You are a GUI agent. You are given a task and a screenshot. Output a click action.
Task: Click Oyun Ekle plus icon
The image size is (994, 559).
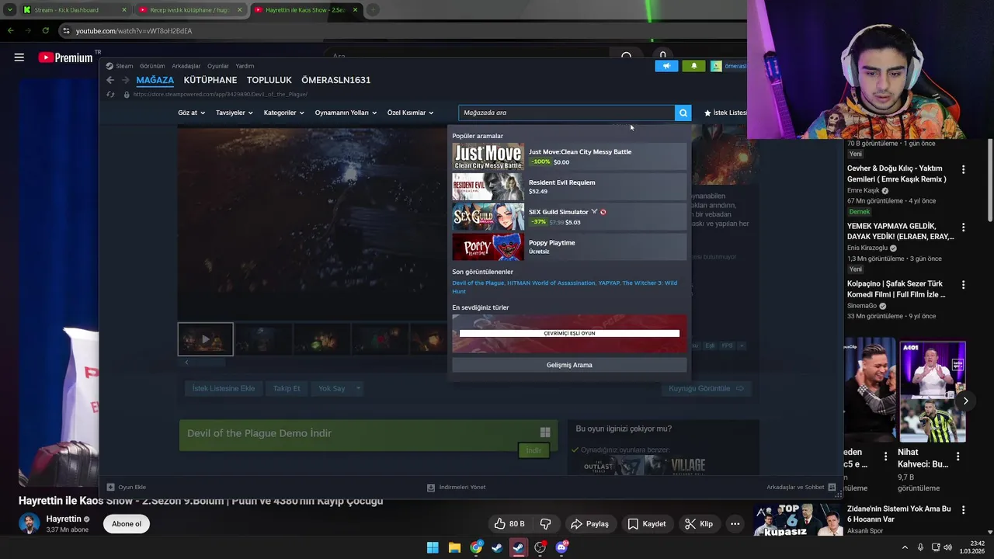click(x=111, y=487)
